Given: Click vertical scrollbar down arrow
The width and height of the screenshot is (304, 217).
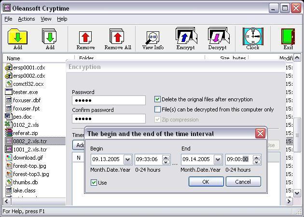Looking at the screenshot, I should pos(297,193).
